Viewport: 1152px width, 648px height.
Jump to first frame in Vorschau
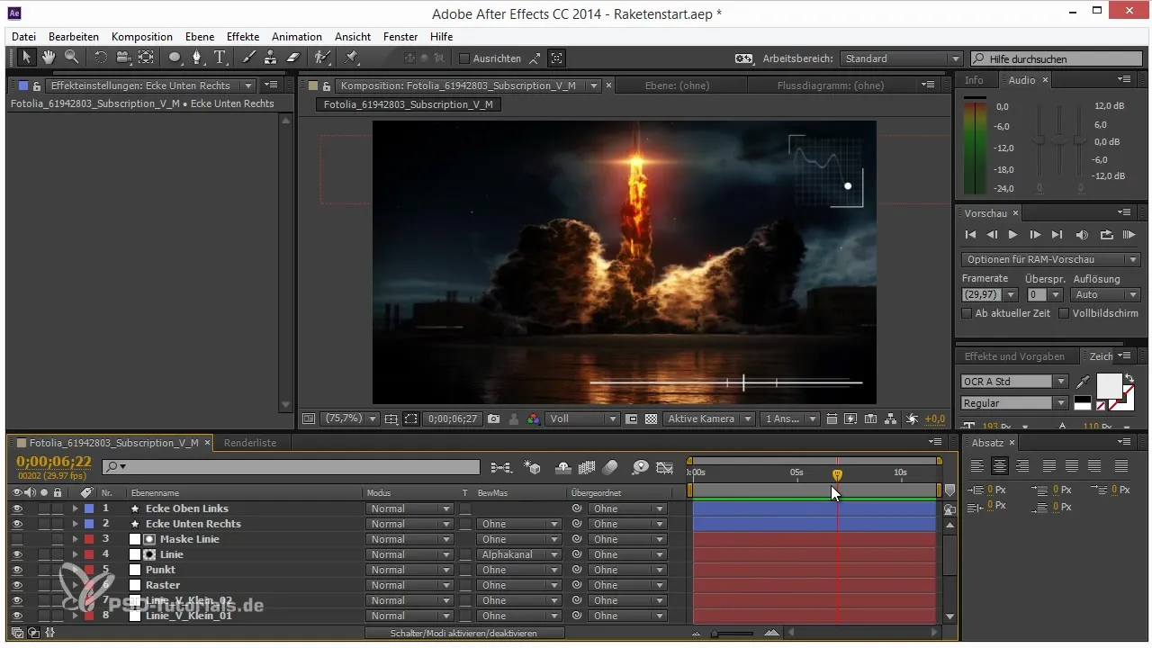[970, 235]
